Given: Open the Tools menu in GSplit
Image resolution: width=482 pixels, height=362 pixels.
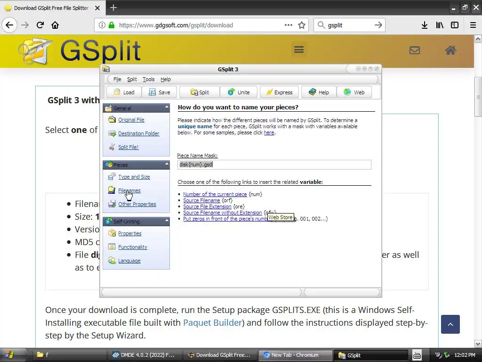Looking at the screenshot, I should [148, 79].
